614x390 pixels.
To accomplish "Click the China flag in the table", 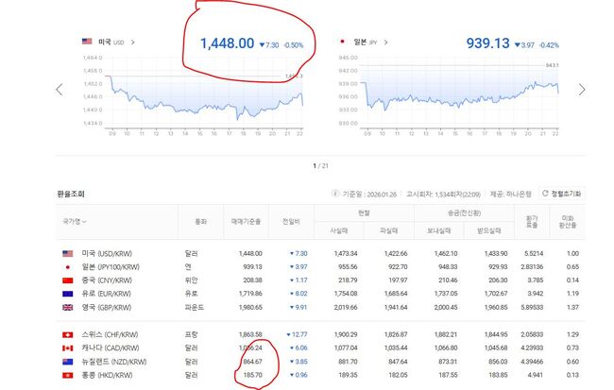I will (x=66, y=280).
